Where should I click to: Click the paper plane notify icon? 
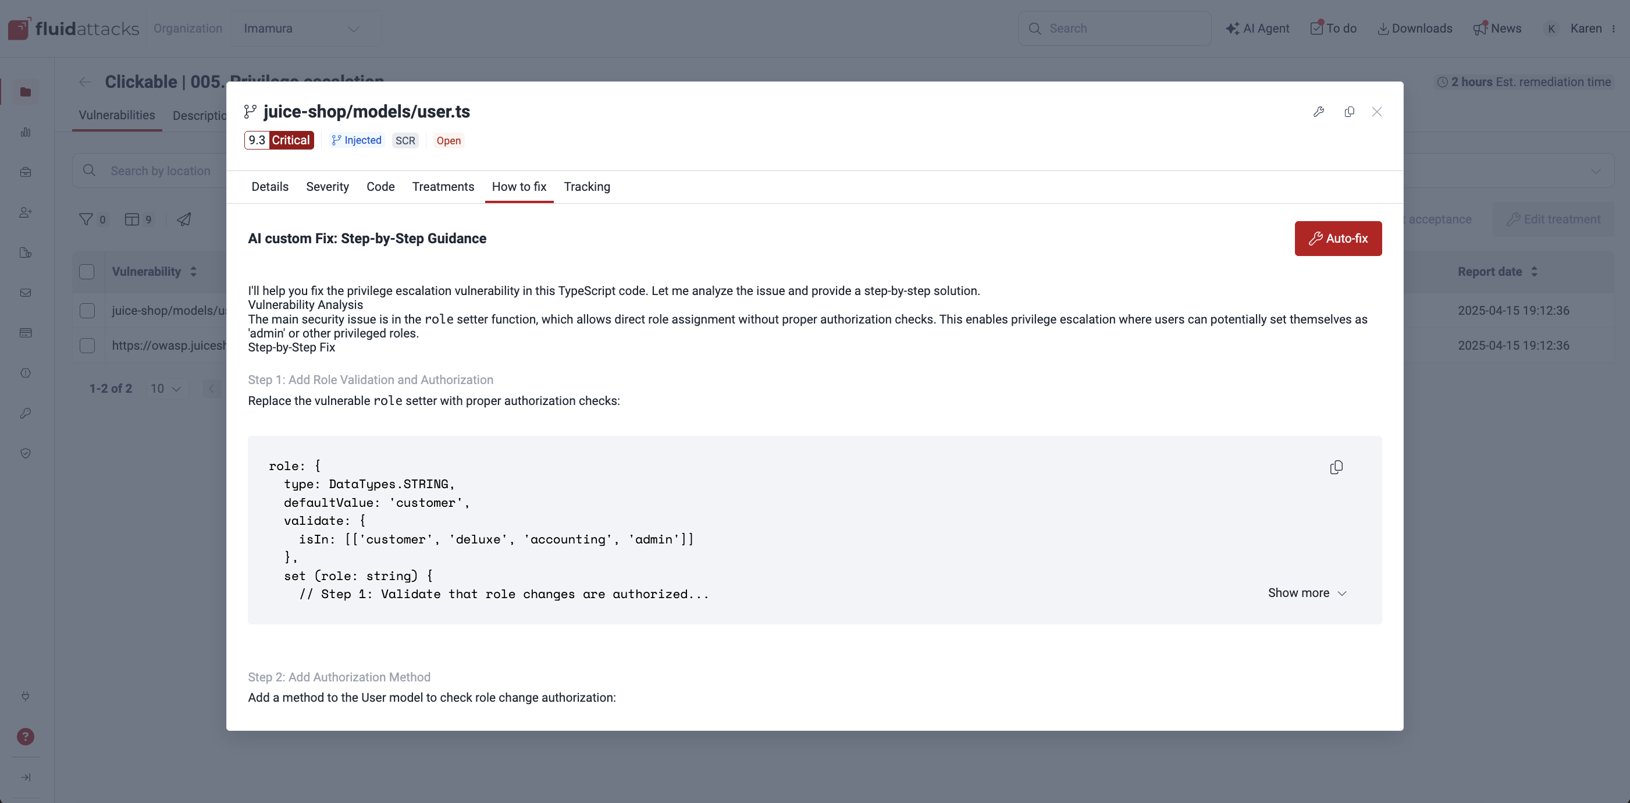click(x=183, y=219)
